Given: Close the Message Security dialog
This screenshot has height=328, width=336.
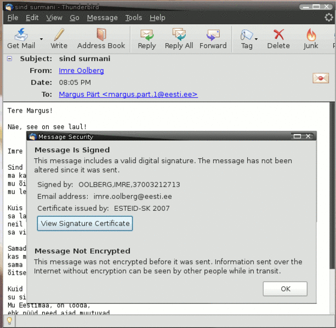Looking at the screenshot, I should [308, 136].
